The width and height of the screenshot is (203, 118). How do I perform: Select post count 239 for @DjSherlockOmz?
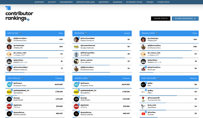click(x=61, y=39)
